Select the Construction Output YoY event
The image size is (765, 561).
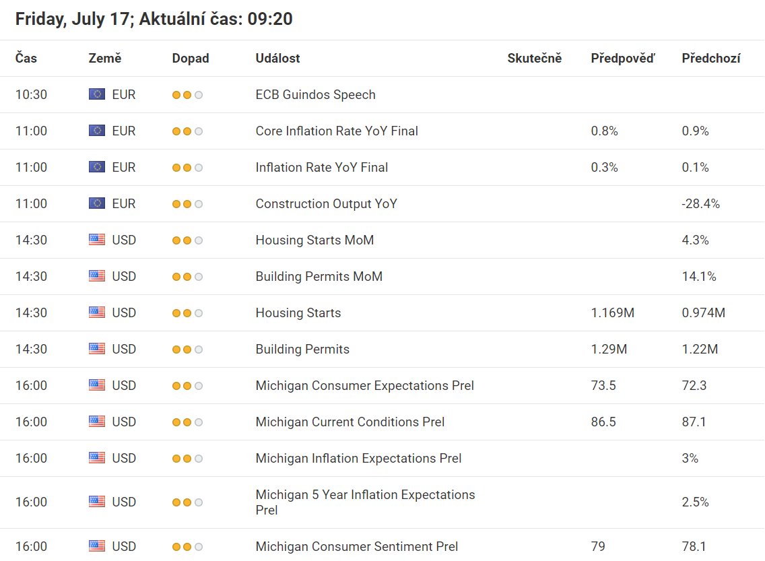pos(326,204)
